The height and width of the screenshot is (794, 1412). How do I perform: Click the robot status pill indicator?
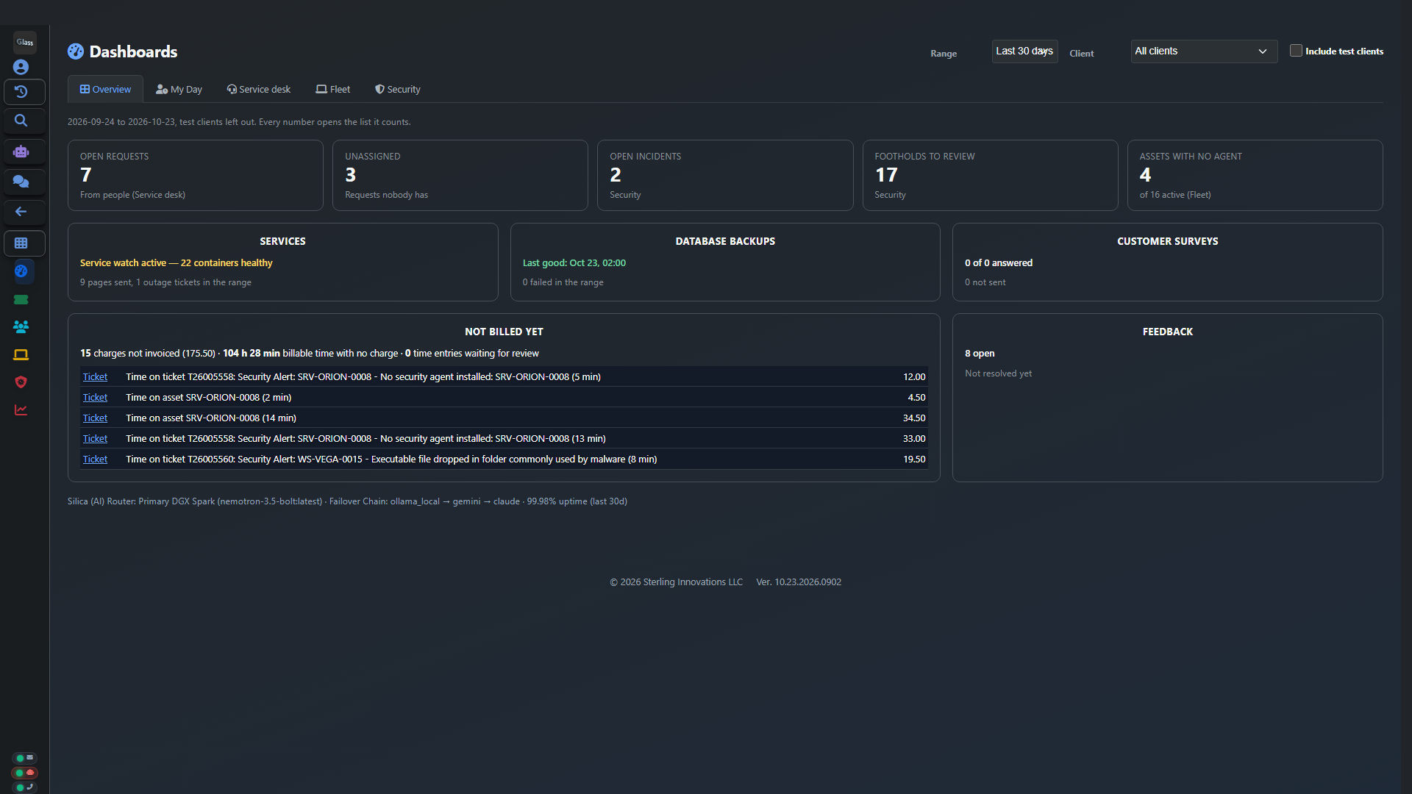coord(25,773)
